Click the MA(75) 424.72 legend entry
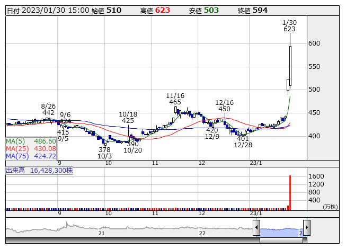Viewport: 346px width, 249px height. pos(31,156)
